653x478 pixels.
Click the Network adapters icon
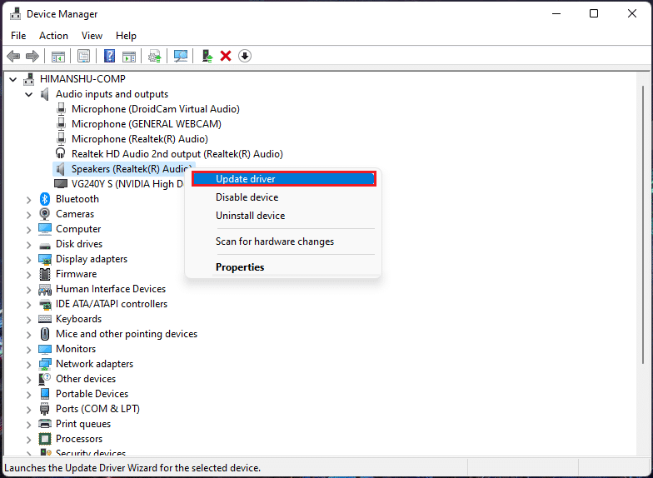(45, 364)
